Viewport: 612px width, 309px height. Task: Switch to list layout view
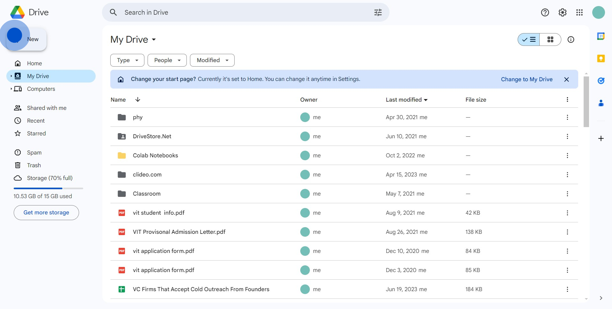click(x=529, y=40)
